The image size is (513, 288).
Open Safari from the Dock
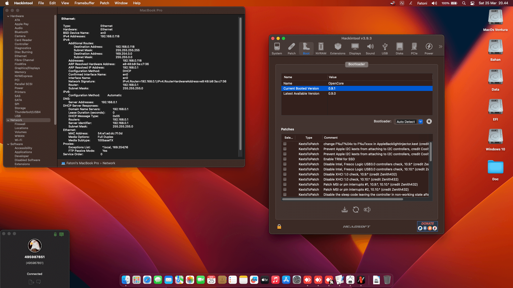tap(147, 280)
